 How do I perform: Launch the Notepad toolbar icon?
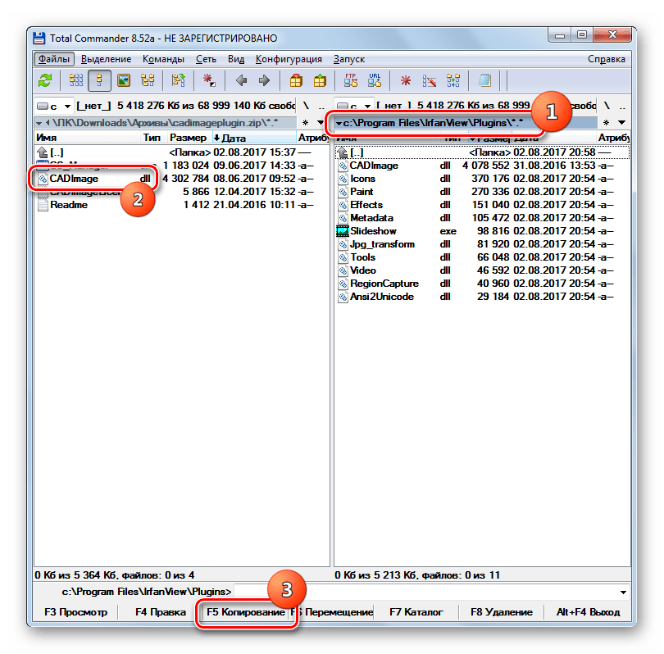click(484, 80)
